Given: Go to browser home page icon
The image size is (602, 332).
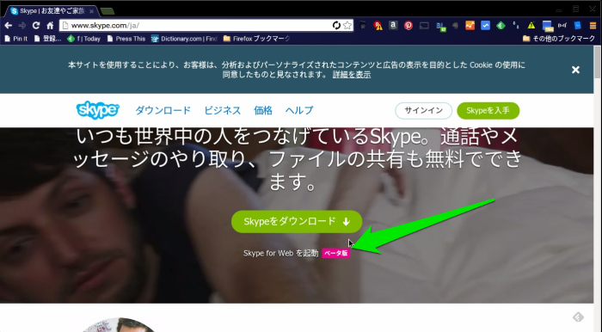Looking at the screenshot, I should [50, 25].
